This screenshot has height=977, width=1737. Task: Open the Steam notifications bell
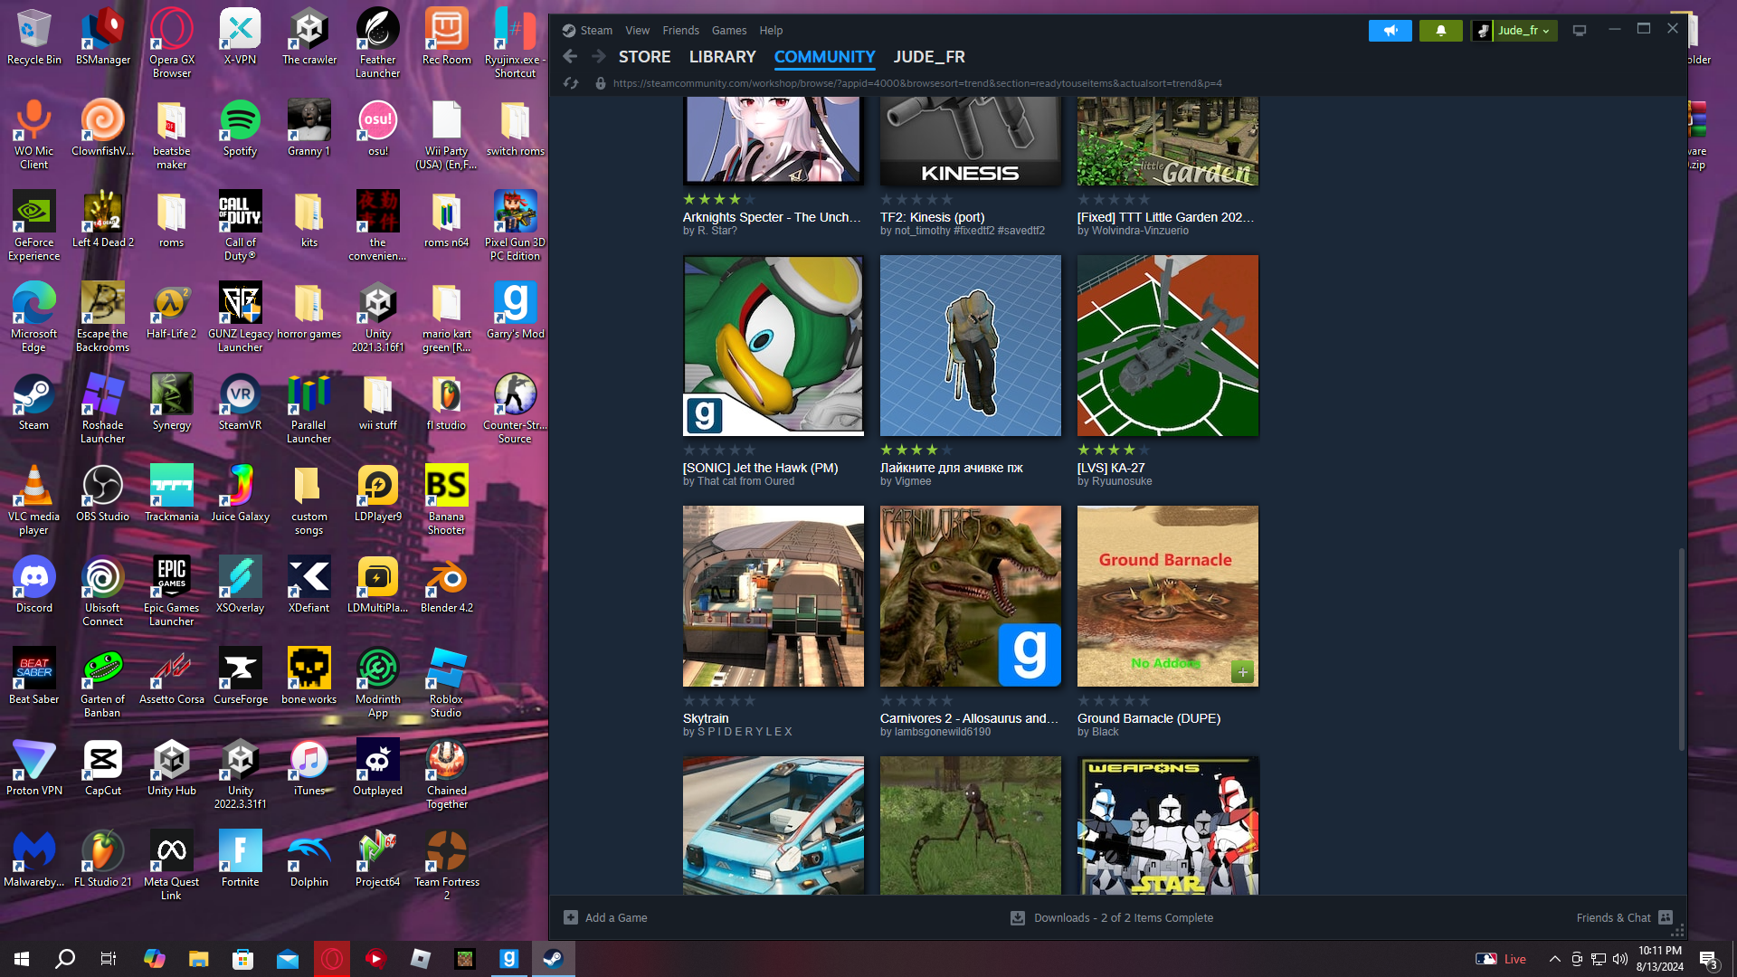pos(1440,31)
